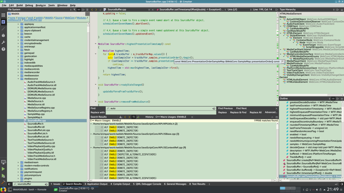Open Advanced find options

(271, 112)
